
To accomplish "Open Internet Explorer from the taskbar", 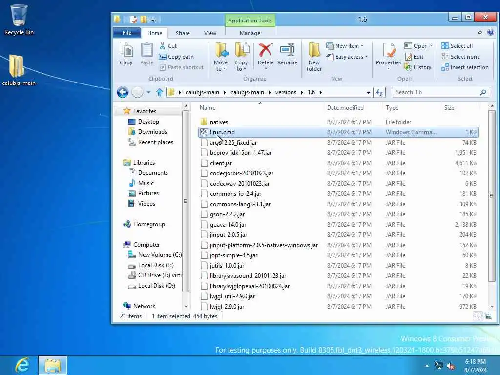I will click(x=22, y=365).
